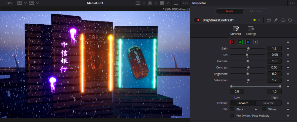Screen dimensions: 297x122
Task: Lock the BrightnessContrast1 node
Action: (x=283, y=20)
